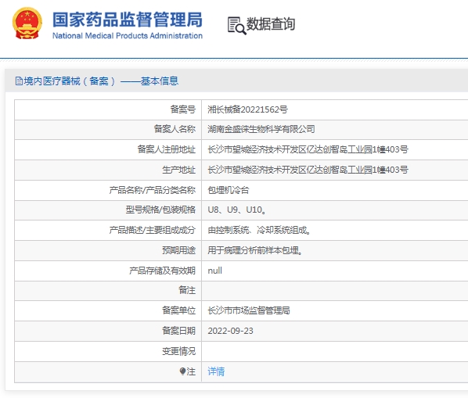Viewport: 468px width, 398px height.
Task: Click the 产品名称/产品分类名称 label
Action: point(153,190)
